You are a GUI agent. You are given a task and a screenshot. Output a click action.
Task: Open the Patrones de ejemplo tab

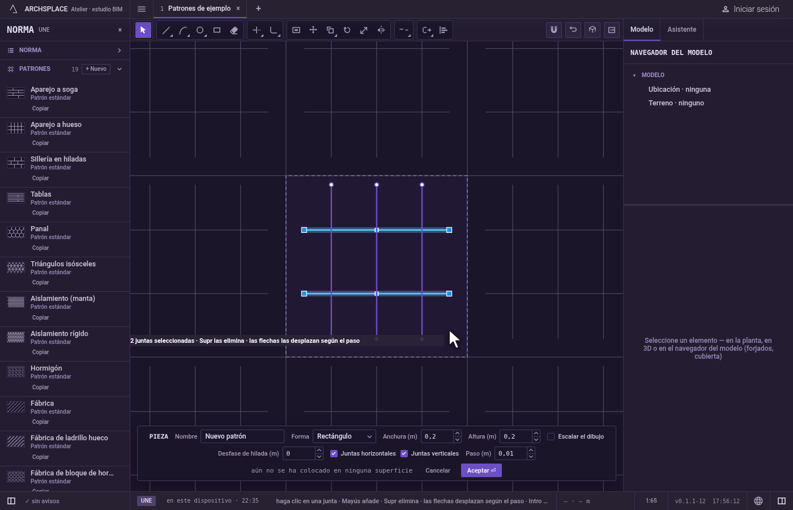(199, 8)
